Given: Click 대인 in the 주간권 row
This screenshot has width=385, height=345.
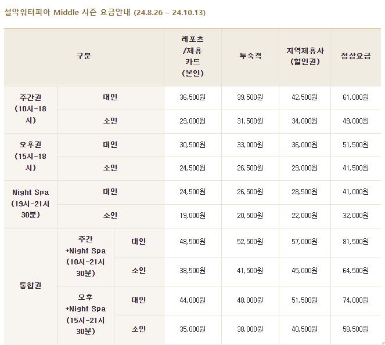Looking at the screenshot, I should coord(110,97).
